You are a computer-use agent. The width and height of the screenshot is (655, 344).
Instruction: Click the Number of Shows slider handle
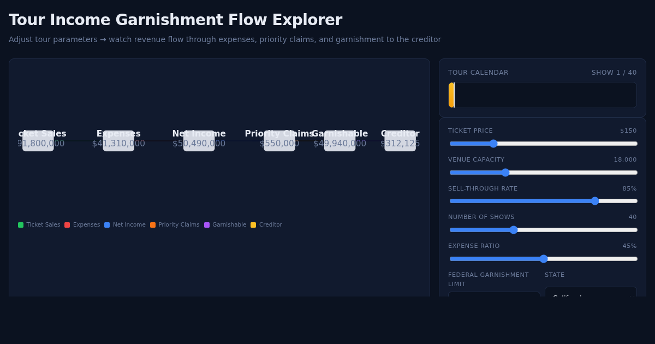tap(514, 230)
